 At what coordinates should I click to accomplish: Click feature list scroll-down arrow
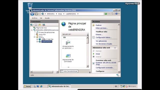[x=87, y=66]
